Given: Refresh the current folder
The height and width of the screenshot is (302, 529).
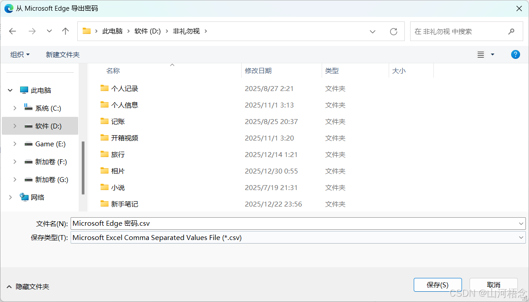Looking at the screenshot, I should coord(393,32).
